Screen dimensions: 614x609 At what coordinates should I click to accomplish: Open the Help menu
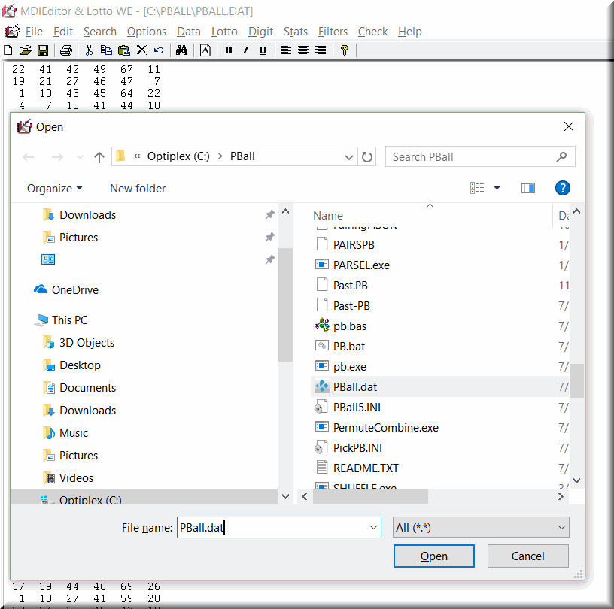point(410,32)
